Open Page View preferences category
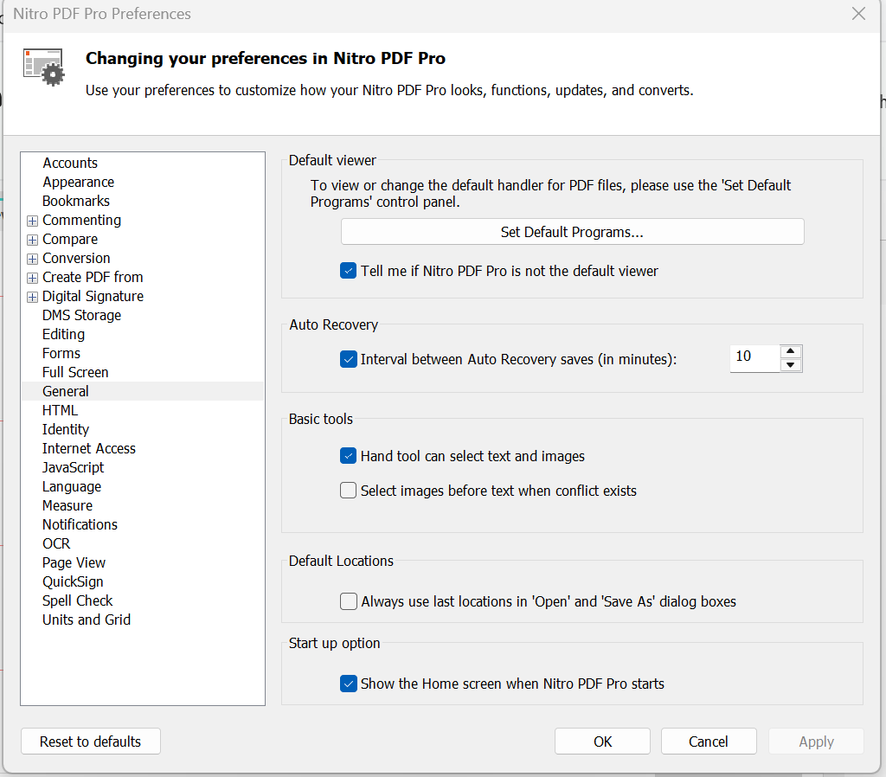The height and width of the screenshot is (777, 886). (74, 562)
